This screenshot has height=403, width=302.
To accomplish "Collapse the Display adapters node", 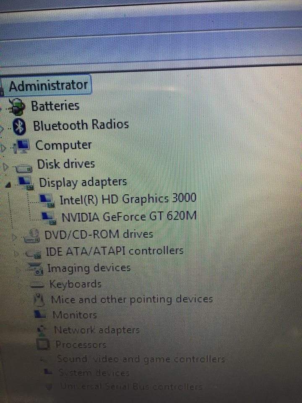I will (8, 184).
